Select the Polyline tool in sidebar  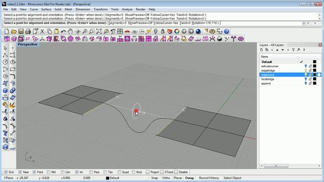point(5,55)
